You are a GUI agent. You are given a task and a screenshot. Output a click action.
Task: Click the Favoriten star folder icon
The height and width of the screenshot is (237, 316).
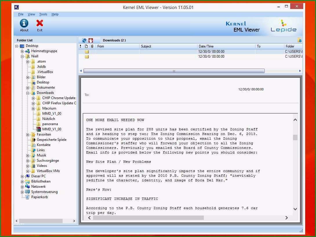pos(33,134)
